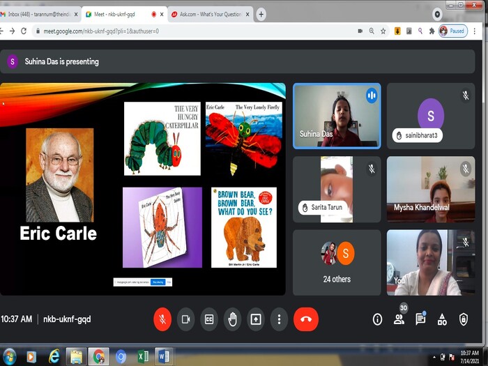Click the purple search extension icon
This screenshot has width=488, height=366.
click(x=420, y=31)
